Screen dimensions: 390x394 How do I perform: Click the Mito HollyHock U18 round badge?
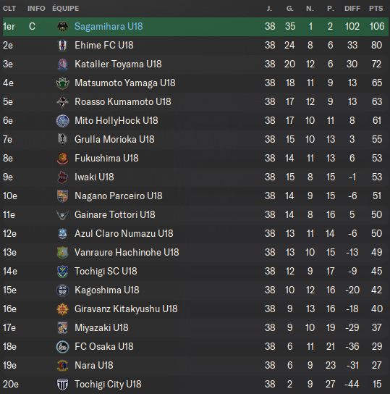click(62, 121)
